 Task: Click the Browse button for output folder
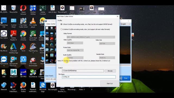[110, 71]
